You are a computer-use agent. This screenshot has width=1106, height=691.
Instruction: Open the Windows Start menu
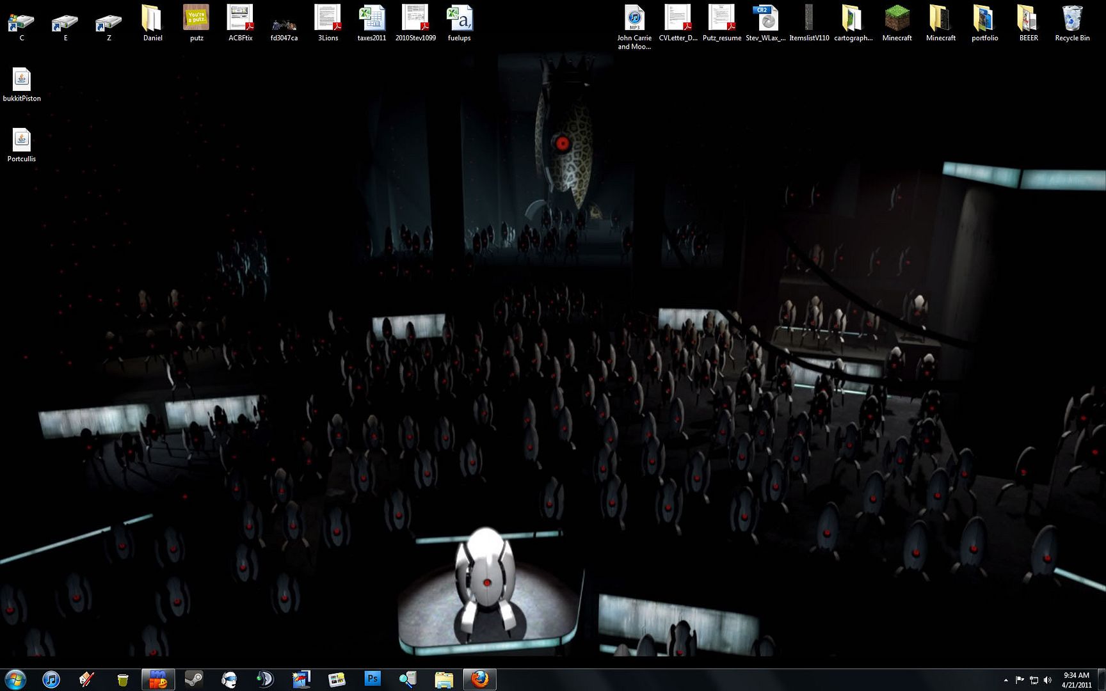pos(15,679)
